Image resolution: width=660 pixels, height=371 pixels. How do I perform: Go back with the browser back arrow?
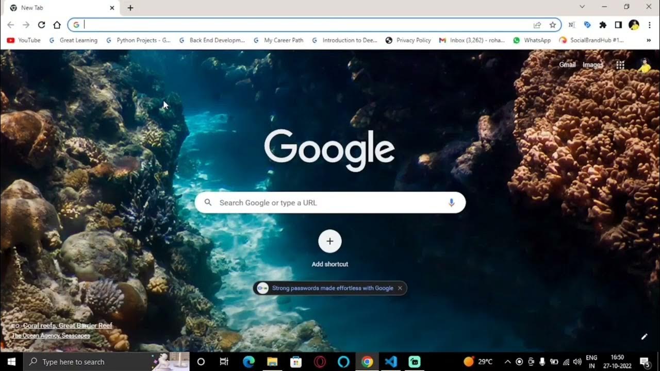[10, 25]
